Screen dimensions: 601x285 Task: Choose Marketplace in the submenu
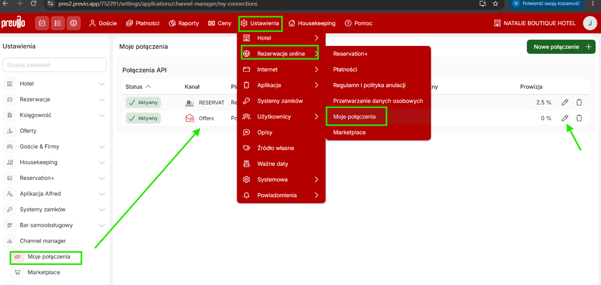(x=378, y=132)
